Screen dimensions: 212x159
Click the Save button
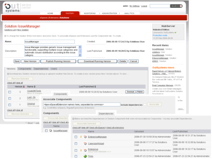[x=17, y=61]
